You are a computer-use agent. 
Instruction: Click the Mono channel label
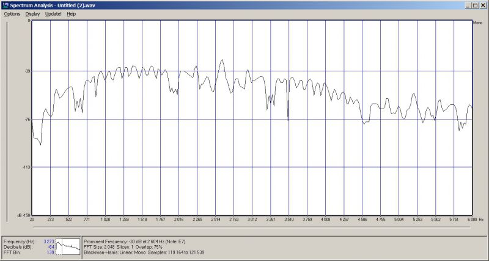(x=478, y=23)
